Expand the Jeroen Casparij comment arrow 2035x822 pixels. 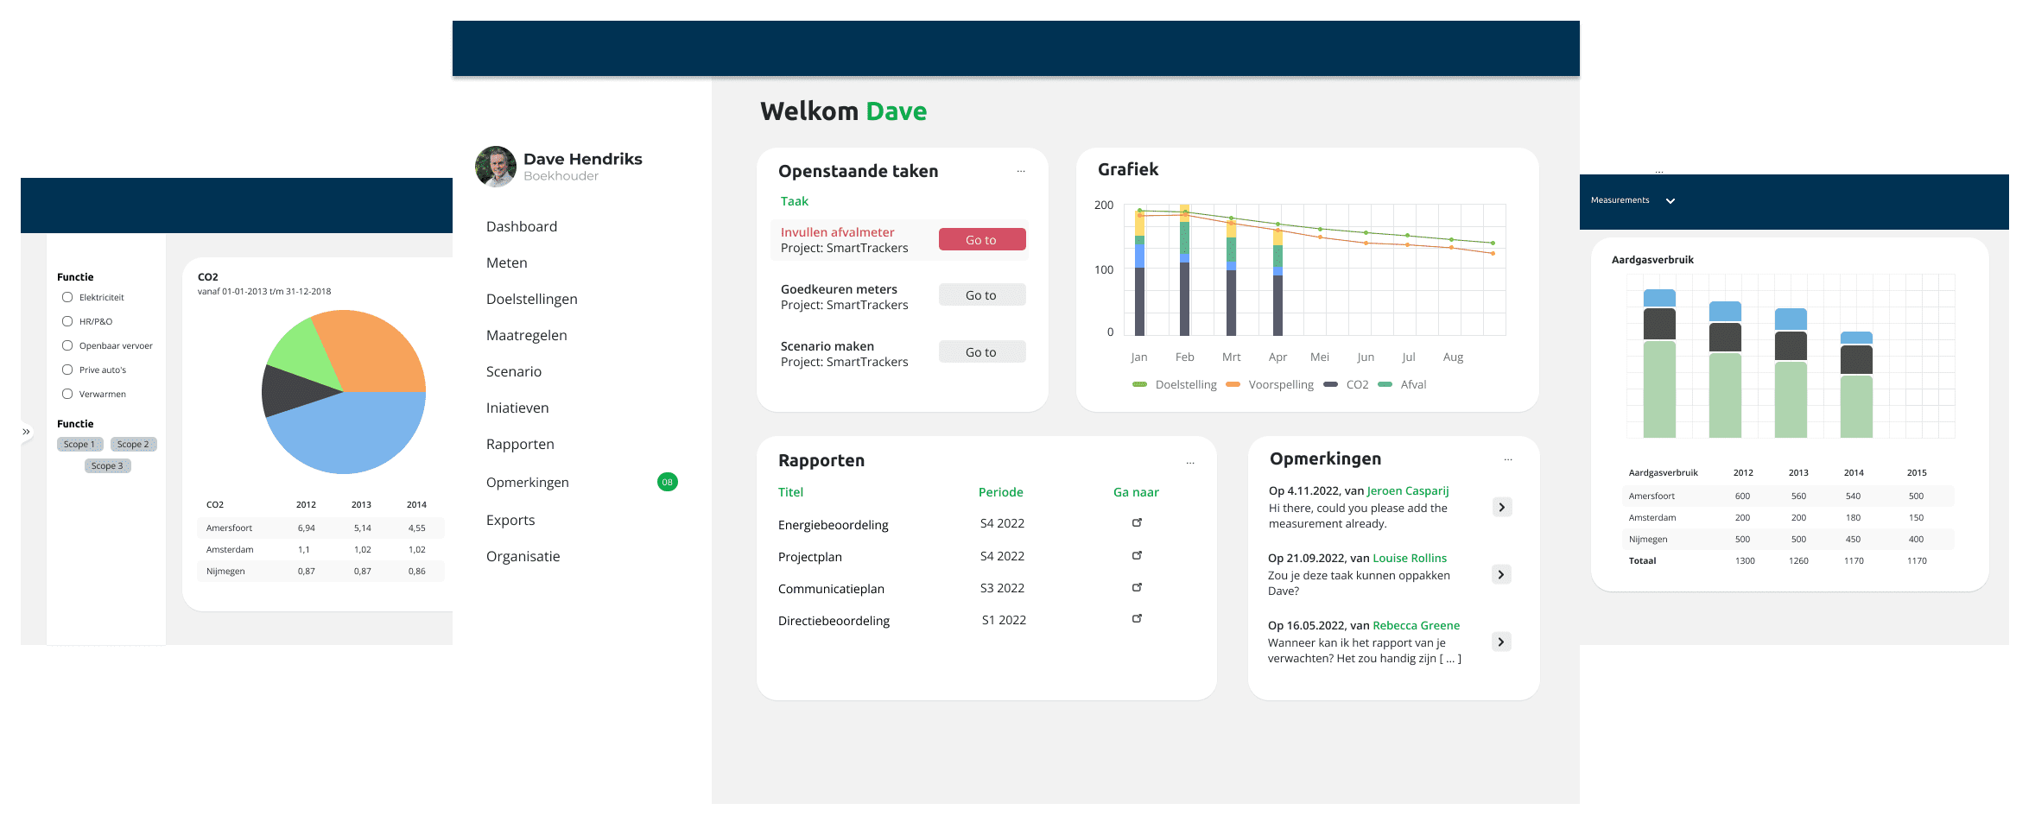pyautogui.click(x=1501, y=507)
